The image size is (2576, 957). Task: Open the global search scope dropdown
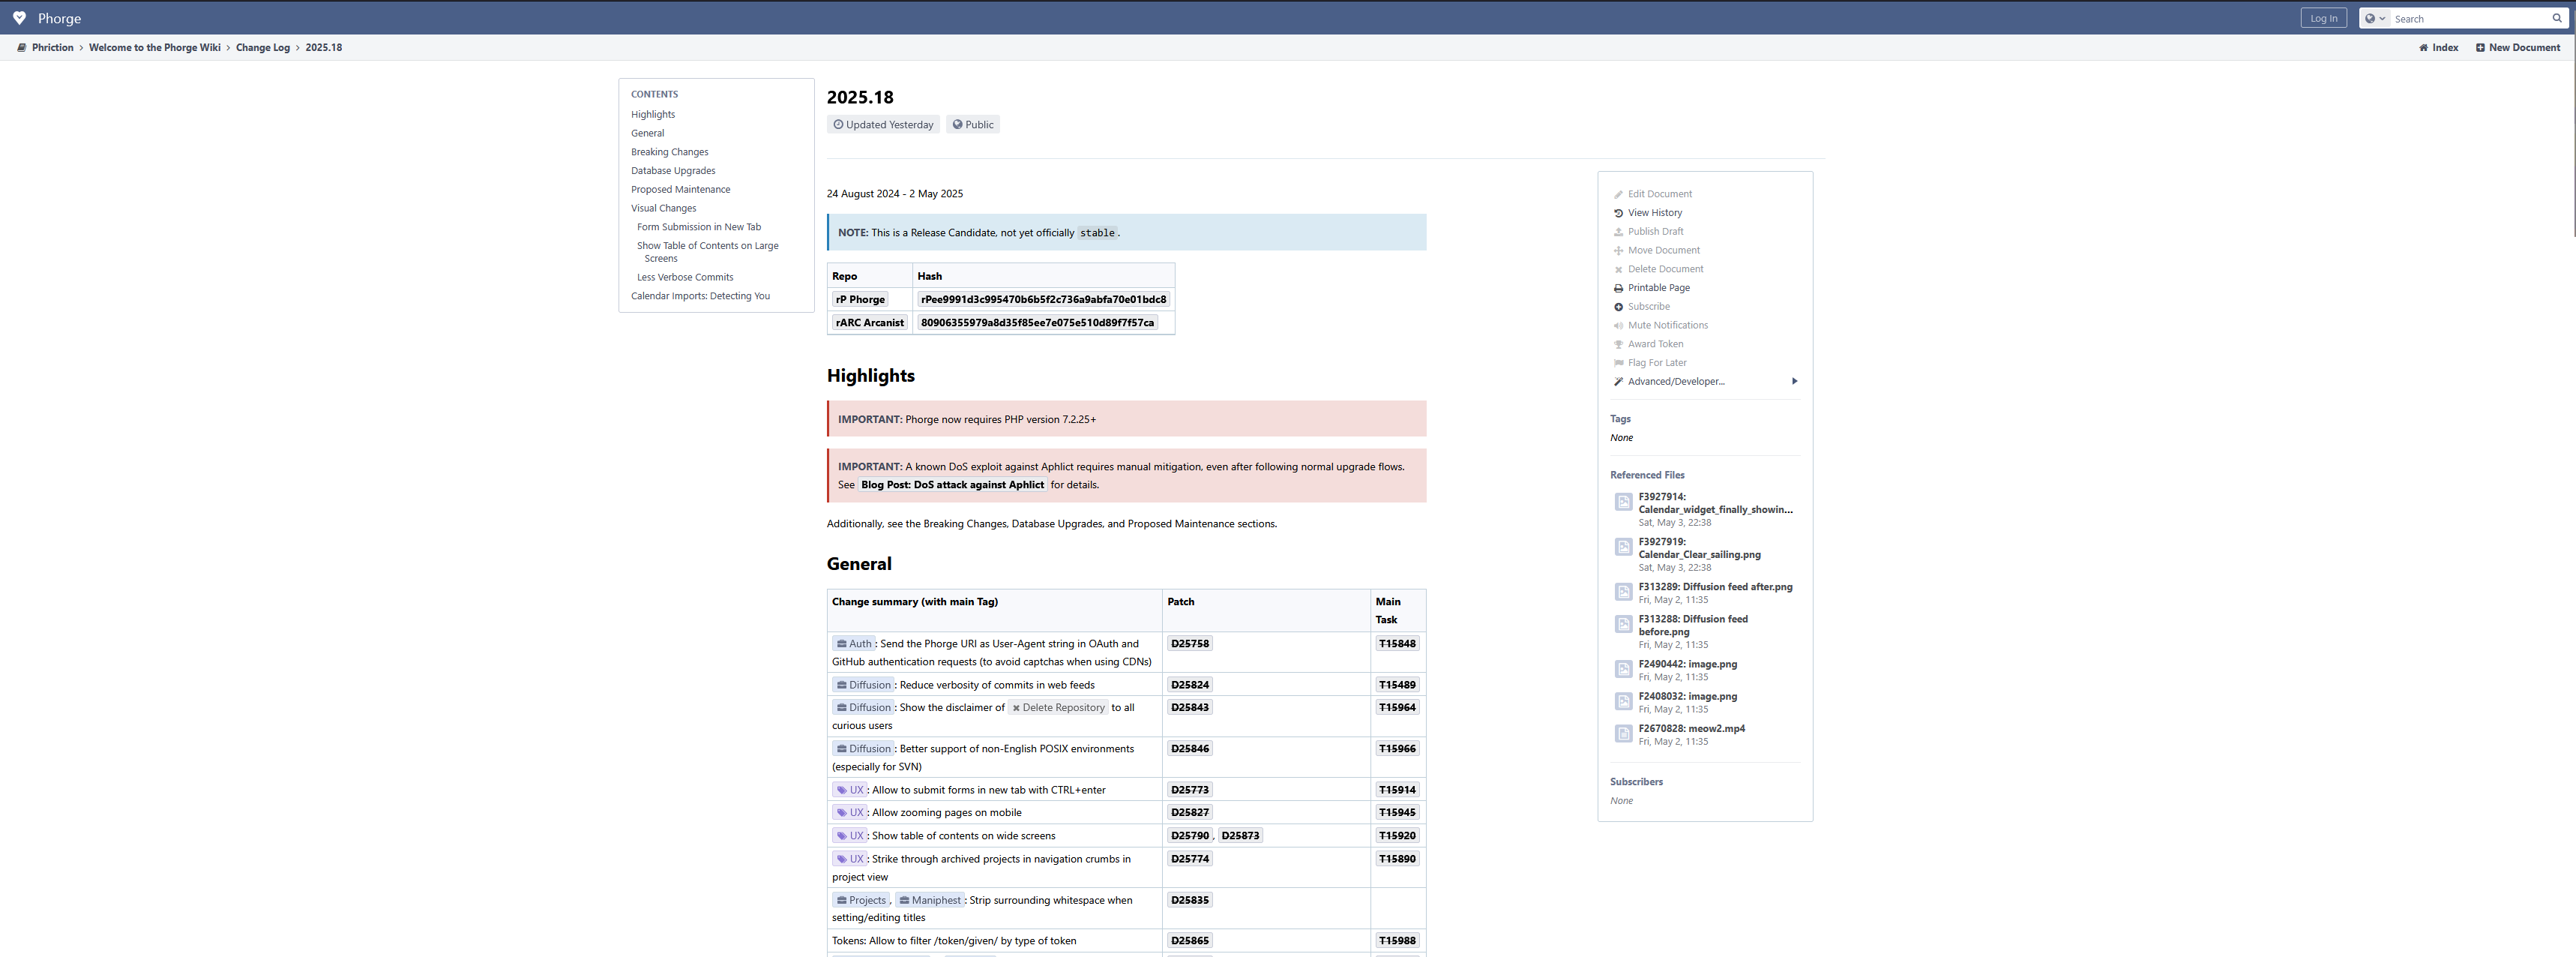[2375, 18]
